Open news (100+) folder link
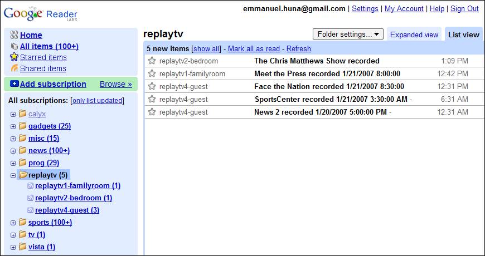The image size is (485, 256). (x=49, y=151)
